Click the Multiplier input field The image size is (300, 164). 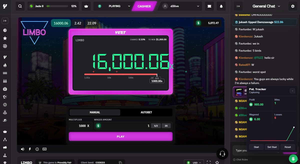[x=80, y=126]
